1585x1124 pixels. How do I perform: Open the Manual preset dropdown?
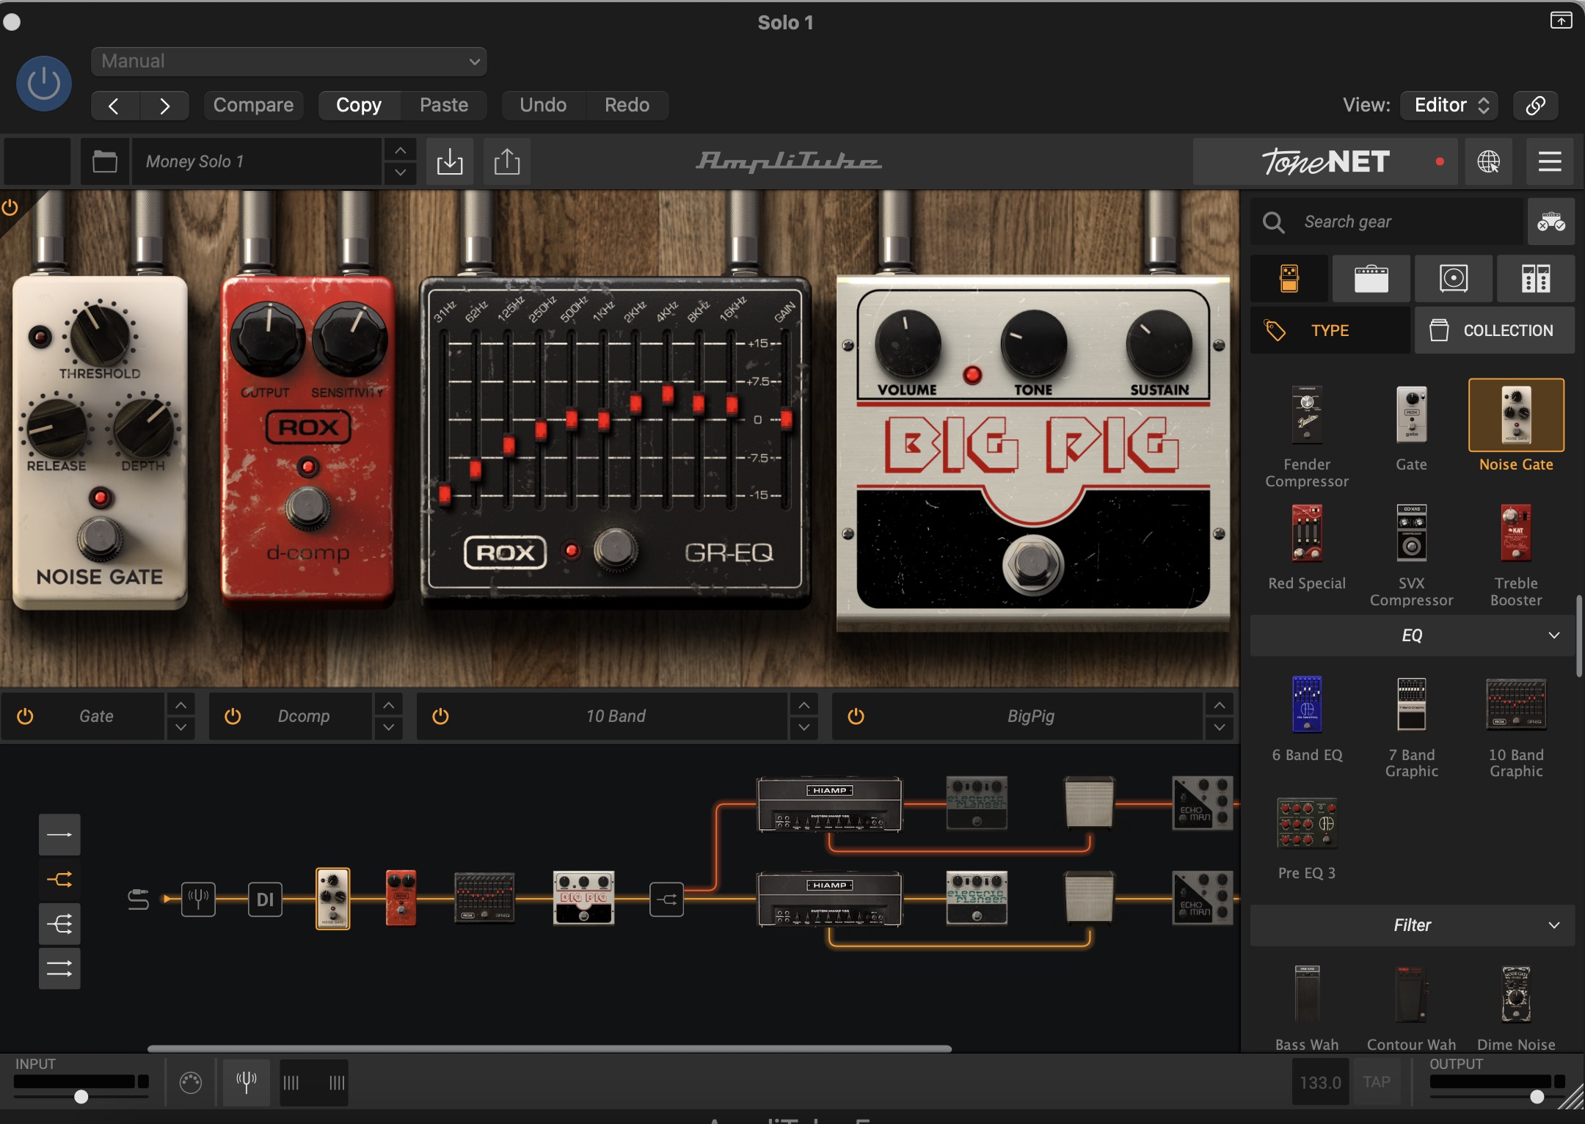pos(289,62)
